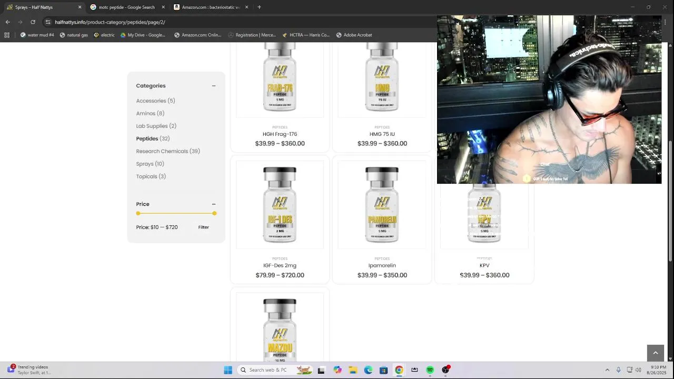Viewport: 674px width, 379px height.
Task: Open the OBS Studio taskbar icon
Action: click(x=446, y=370)
